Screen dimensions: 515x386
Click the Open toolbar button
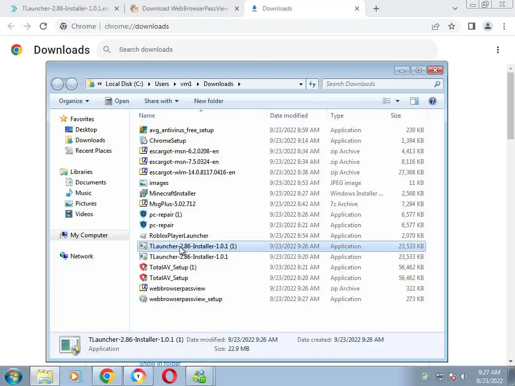(x=117, y=101)
